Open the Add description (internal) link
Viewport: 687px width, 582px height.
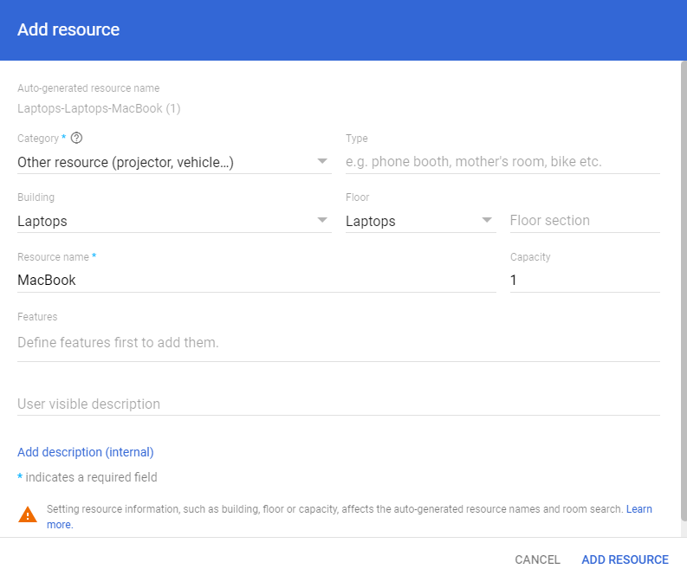coord(86,452)
